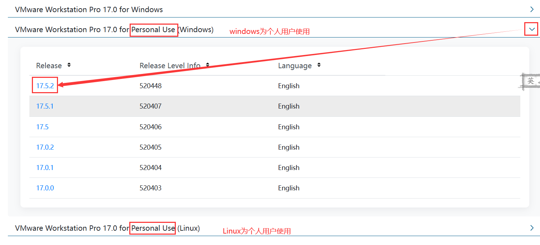This screenshot has height=245, width=540.
Task: Click the input method 英 indicator
Action: [x=530, y=81]
